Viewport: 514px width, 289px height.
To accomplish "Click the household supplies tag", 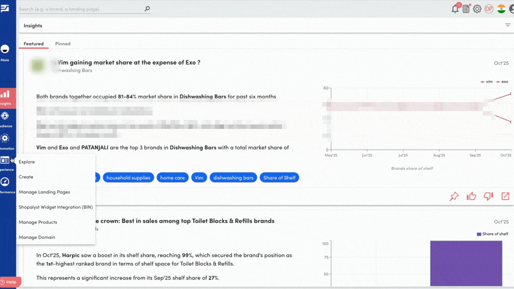I will pos(128,178).
